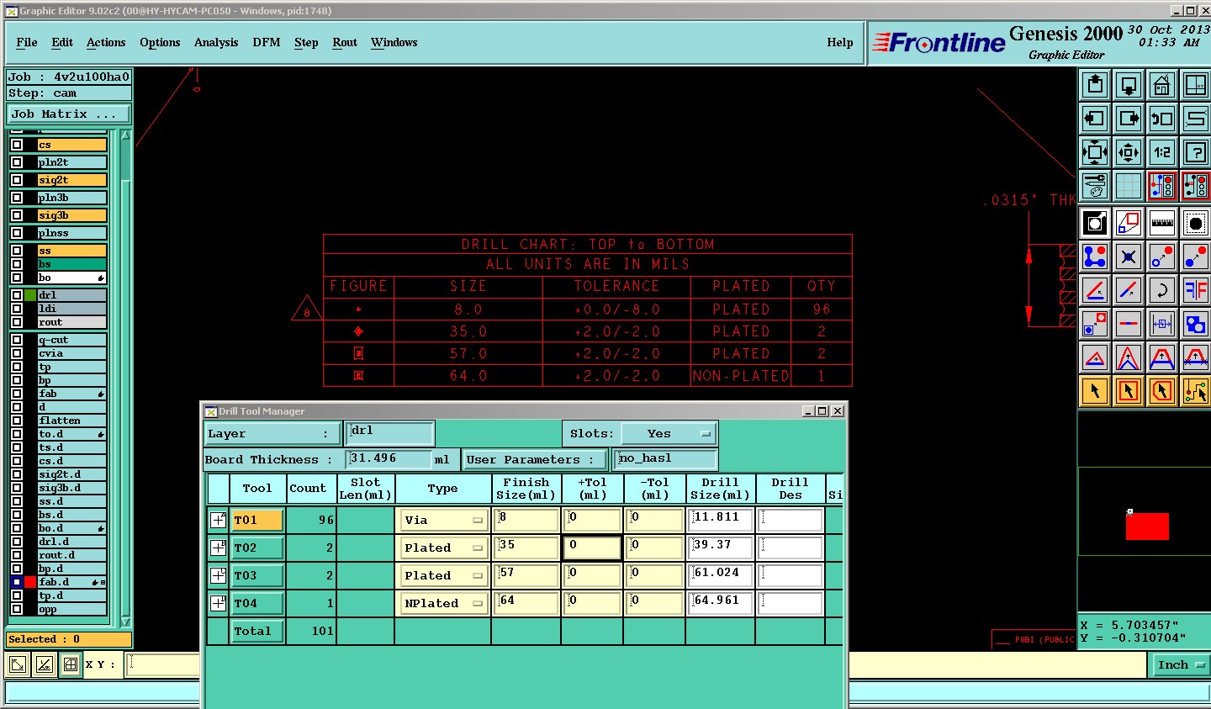Click the pan left arrow icon
This screenshot has height=709, width=1211.
point(1095,119)
